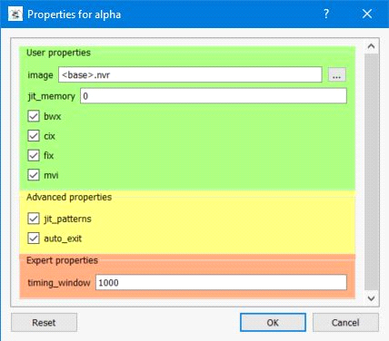Click the Reset button
Viewport: 389px width, 341px height.
click(44, 323)
